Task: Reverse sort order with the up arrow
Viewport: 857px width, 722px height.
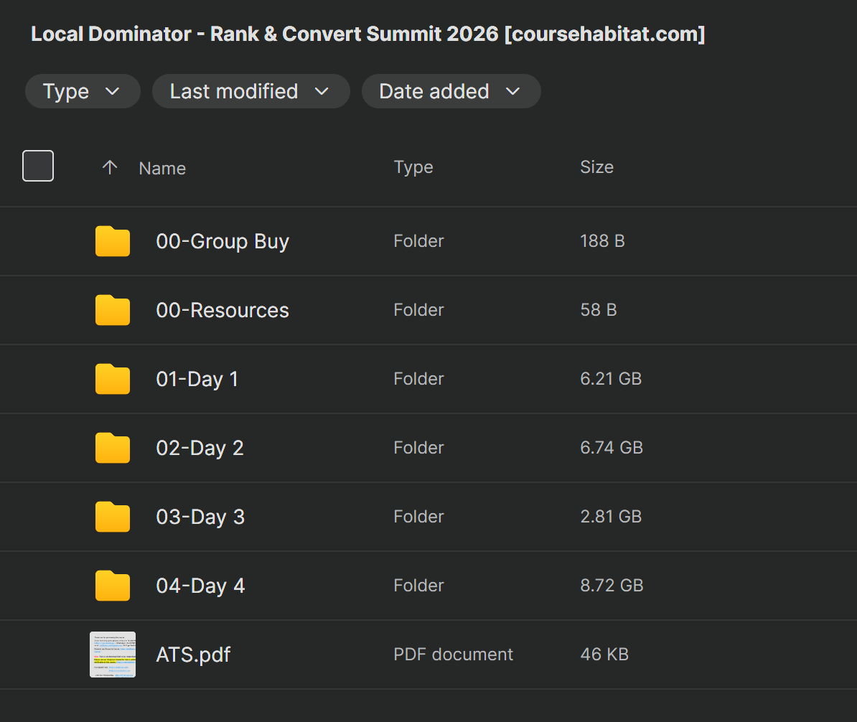Action: click(x=109, y=167)
